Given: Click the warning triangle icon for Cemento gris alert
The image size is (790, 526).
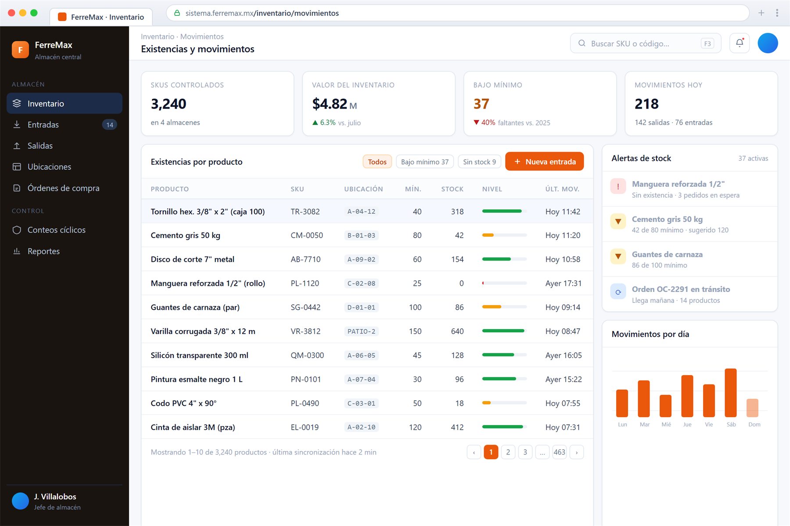Looking at the screenshot, I should pyautogui.click(x=618, y=221).
